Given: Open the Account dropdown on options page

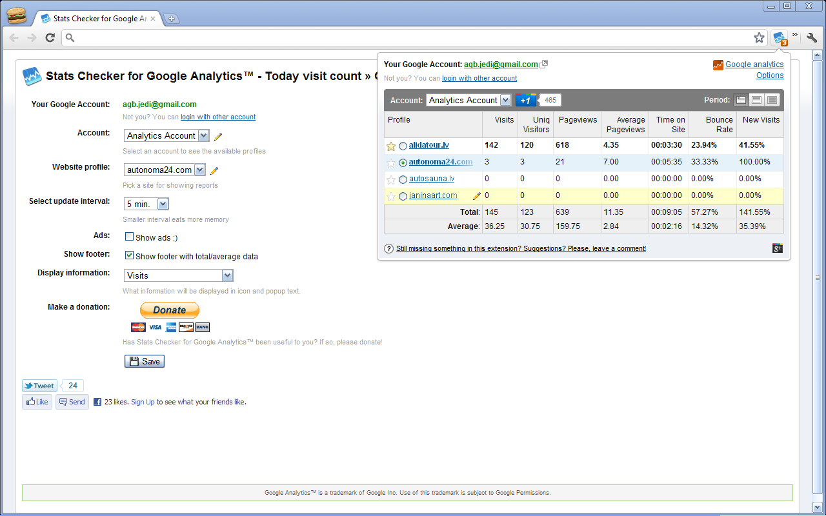Looking at the screenshot, I should (166, 135).
